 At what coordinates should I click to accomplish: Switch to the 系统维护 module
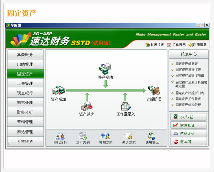pyautogui.click(x=25, y=141)
